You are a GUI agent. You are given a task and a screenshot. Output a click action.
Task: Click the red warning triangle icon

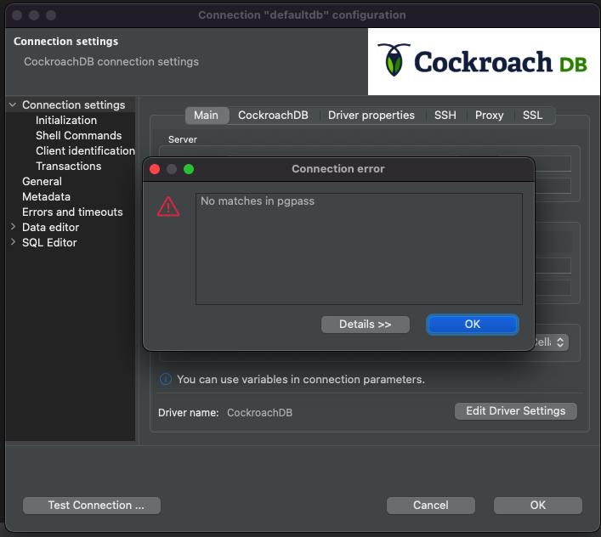tap(168, 206)
